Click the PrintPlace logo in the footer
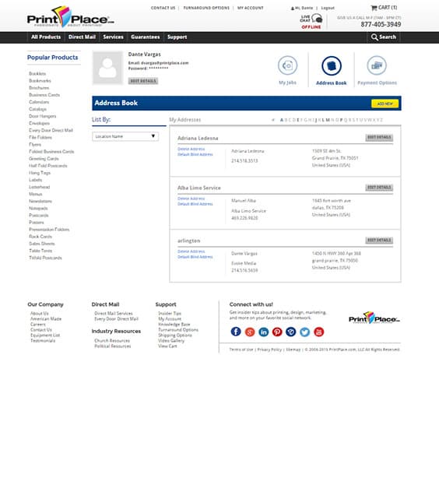The height and width of the screenshot is (492, 439). pos(374,318)
